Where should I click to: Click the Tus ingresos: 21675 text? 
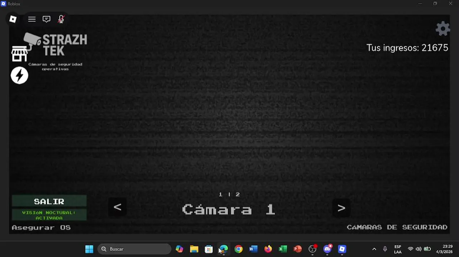pyautogui.click(x=407, y=48)
